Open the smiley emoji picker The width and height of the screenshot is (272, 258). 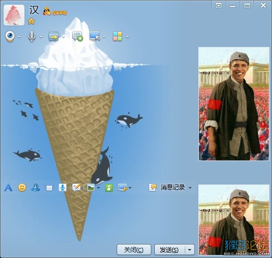pyautogui.click(x=22, y=187)
